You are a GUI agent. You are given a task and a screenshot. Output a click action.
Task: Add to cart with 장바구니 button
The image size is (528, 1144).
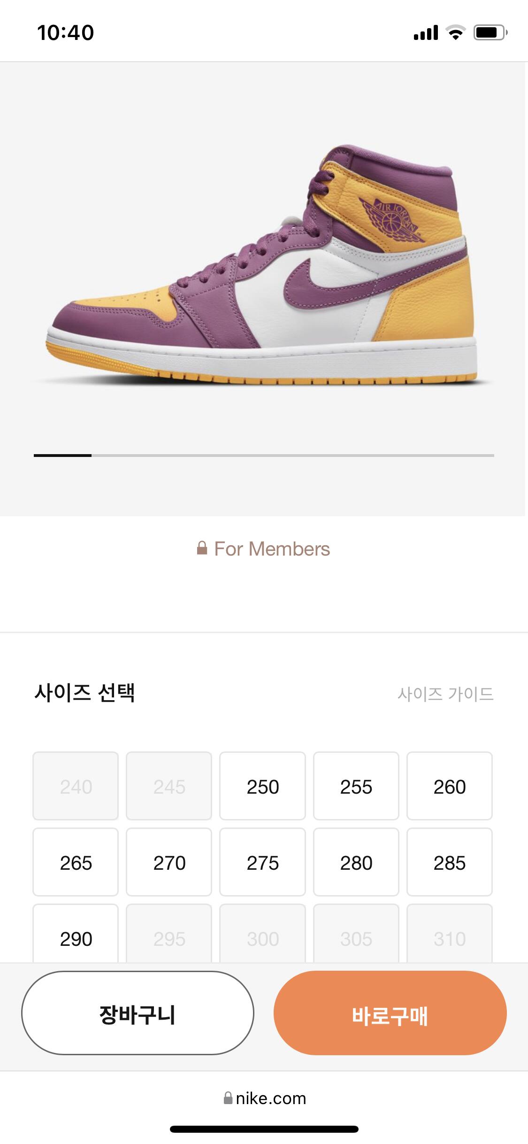[138, 1014]
